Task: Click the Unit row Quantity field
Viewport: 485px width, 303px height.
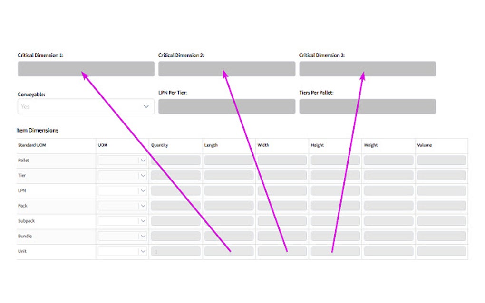Action: pos(175,251)
